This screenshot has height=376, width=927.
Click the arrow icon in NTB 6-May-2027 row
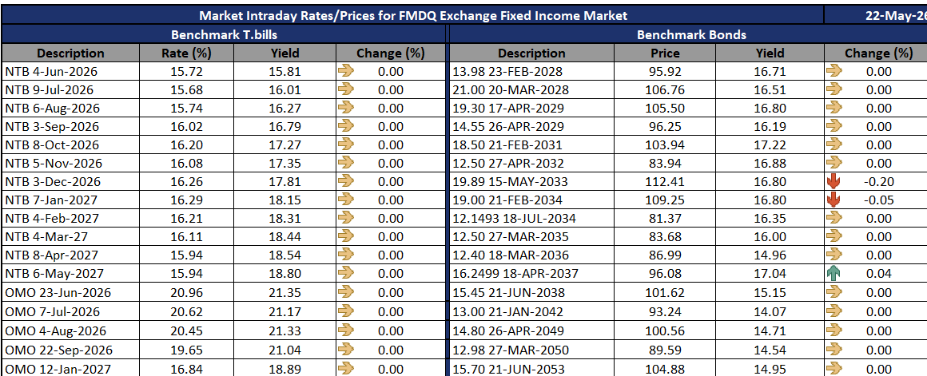pos(346,273)
